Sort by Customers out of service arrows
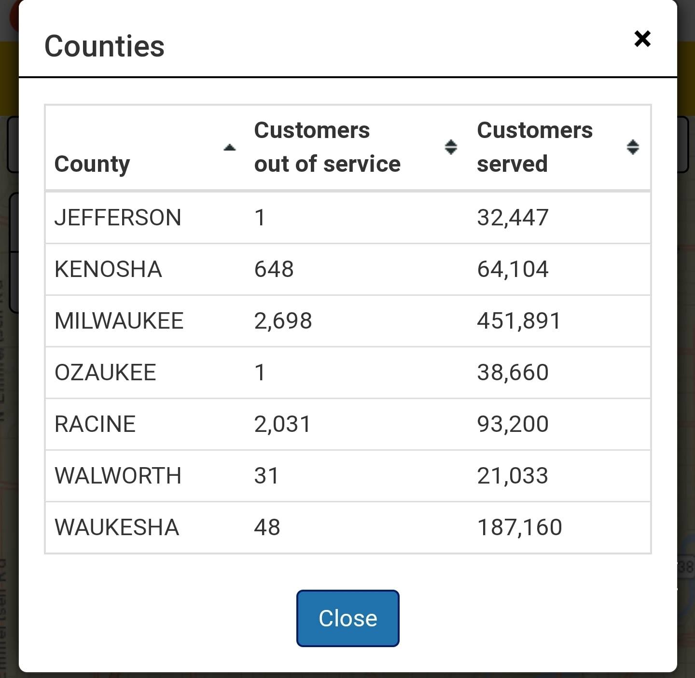 coord(450,147)
